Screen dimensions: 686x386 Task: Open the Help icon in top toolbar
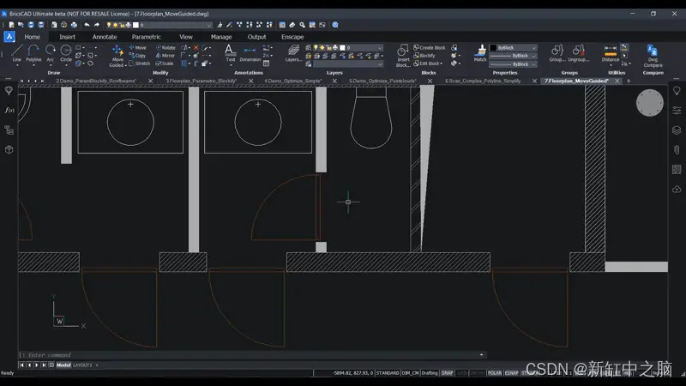335,25
